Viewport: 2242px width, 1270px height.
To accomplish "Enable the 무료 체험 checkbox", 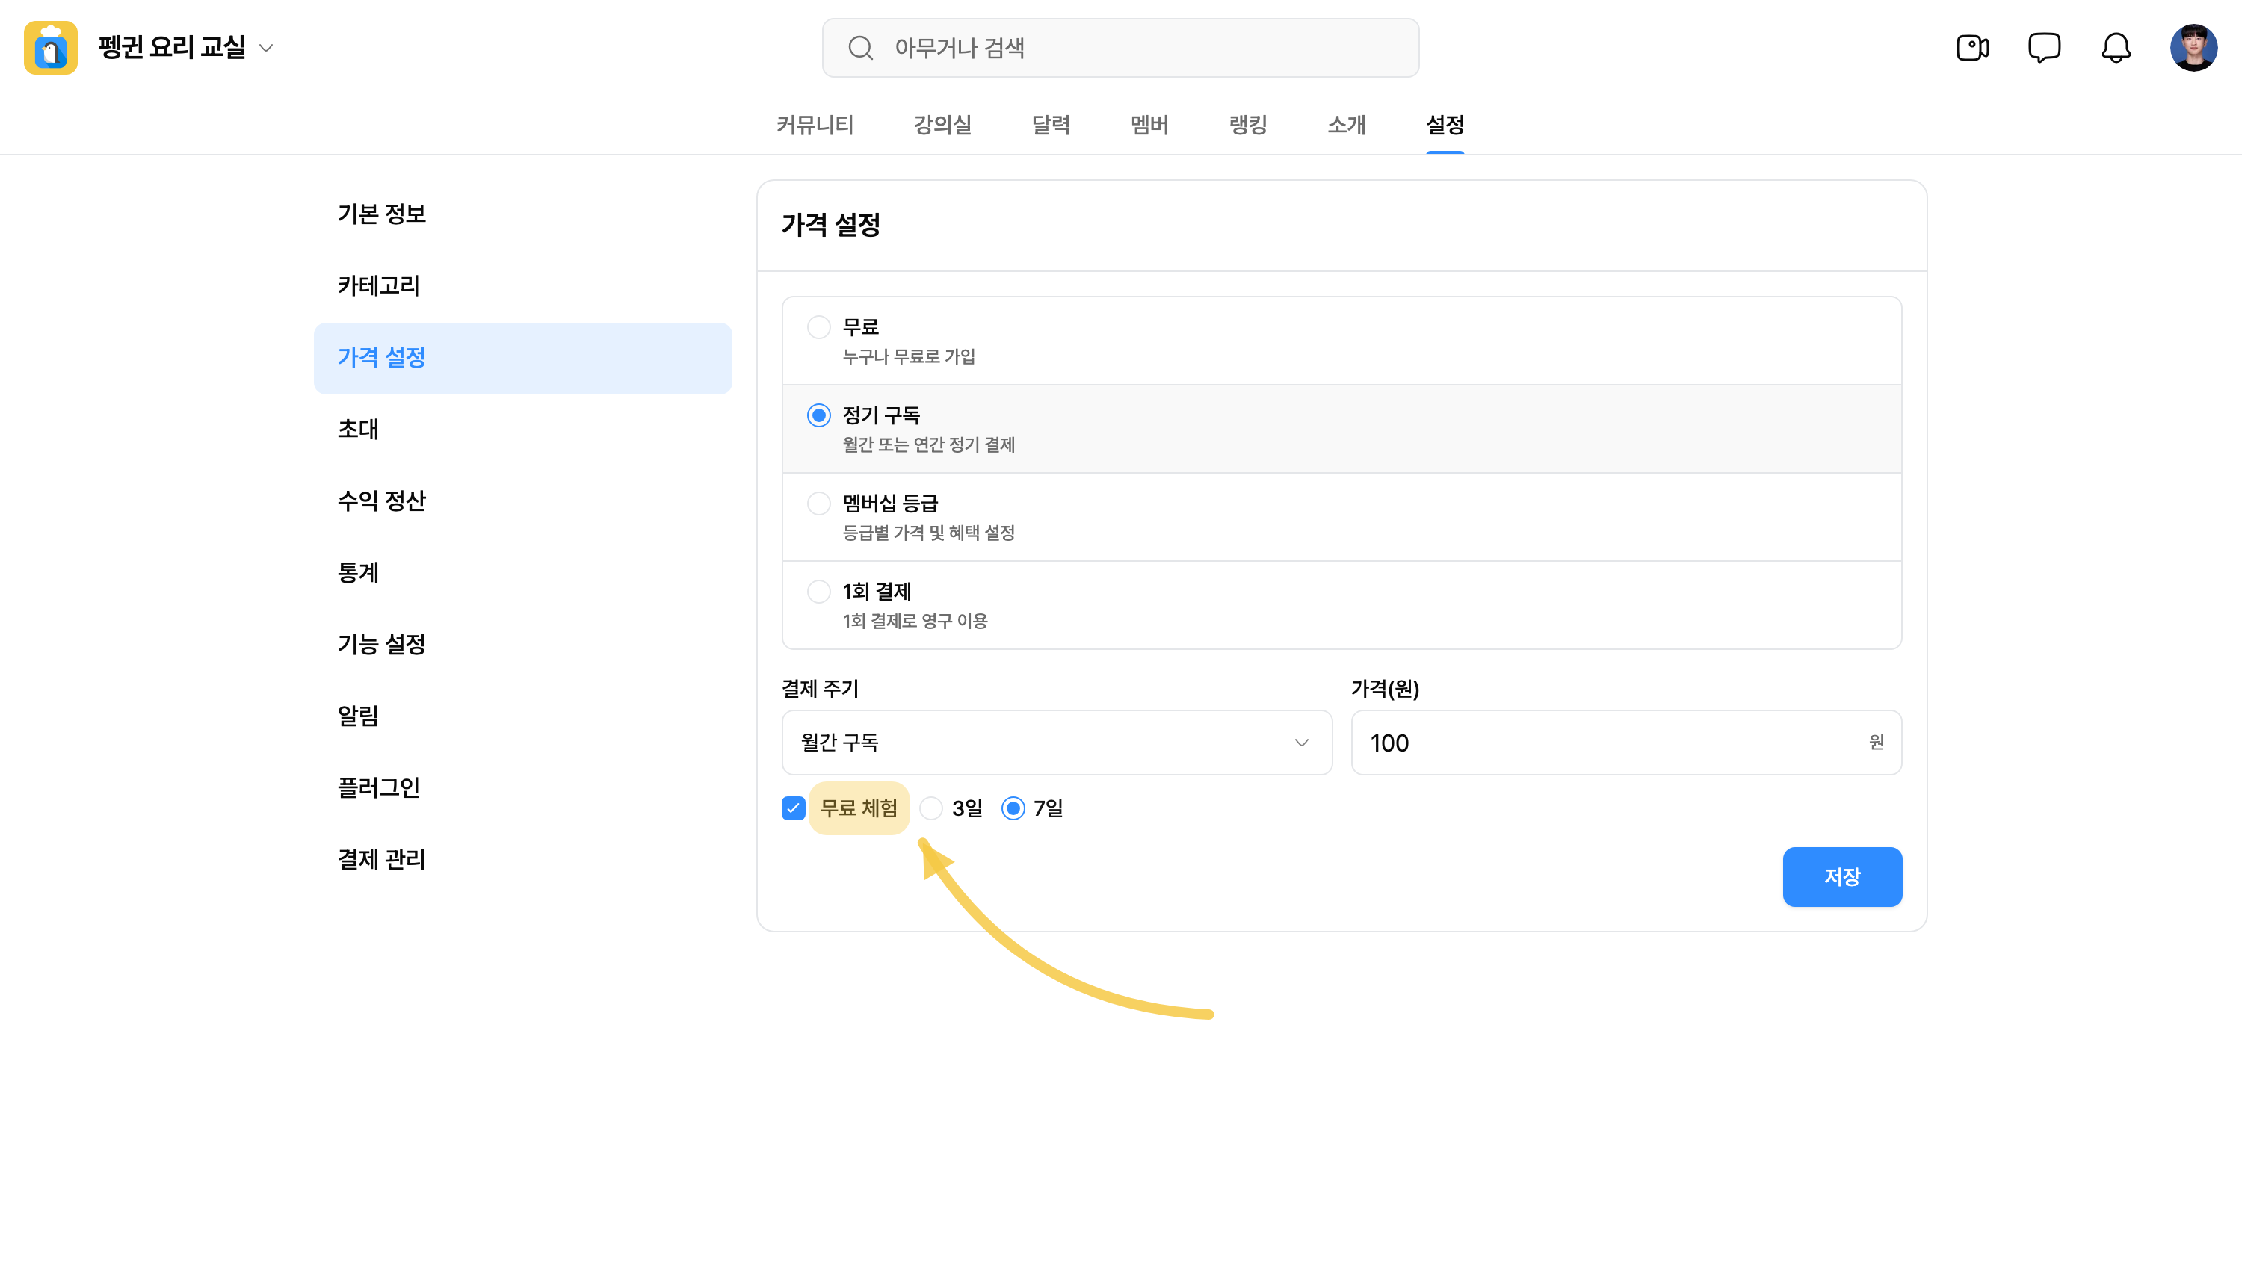I will click(x=793, y=808).
